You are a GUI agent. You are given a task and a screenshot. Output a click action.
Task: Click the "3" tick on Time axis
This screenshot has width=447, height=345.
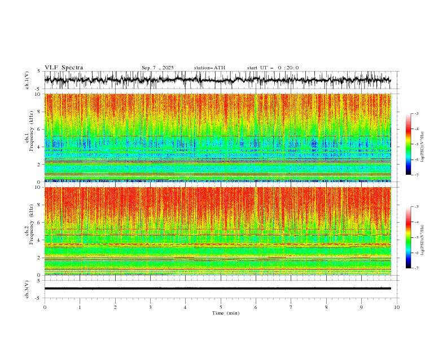[x=150, y=307]
